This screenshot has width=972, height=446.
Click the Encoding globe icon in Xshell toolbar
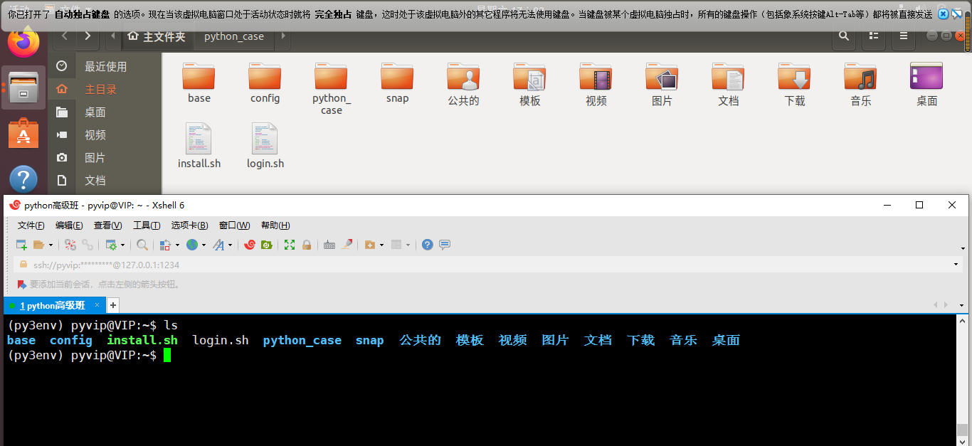coord(192,245)
